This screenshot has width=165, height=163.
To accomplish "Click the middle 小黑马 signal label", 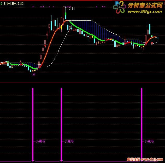I will click(x=69, y=141).
